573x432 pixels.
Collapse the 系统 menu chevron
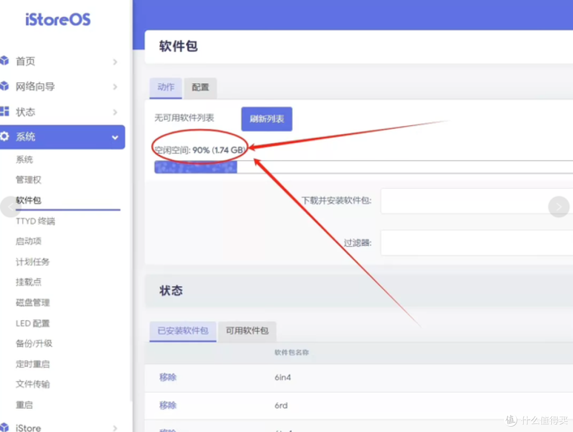[x=115, y=137]
